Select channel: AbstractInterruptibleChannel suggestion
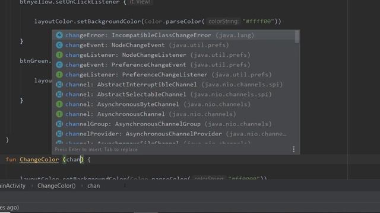Screen dimensions: 380x213 pyautogui.click(x=173, y=85)
